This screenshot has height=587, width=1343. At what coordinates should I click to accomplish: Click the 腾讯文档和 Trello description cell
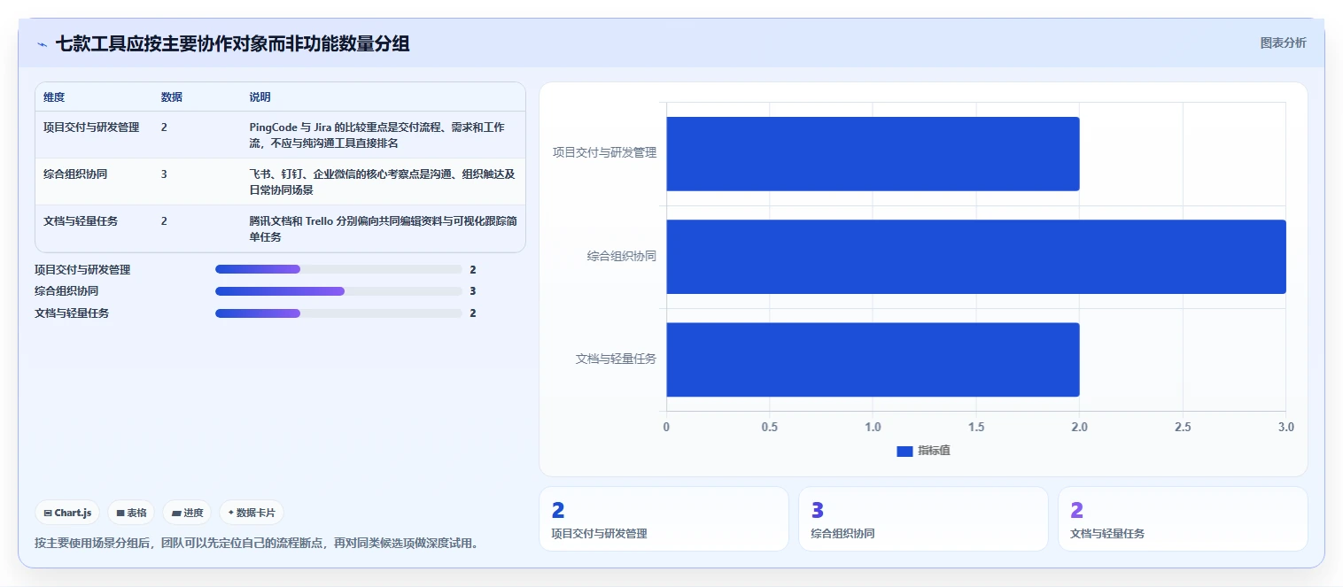coord(382,228)
